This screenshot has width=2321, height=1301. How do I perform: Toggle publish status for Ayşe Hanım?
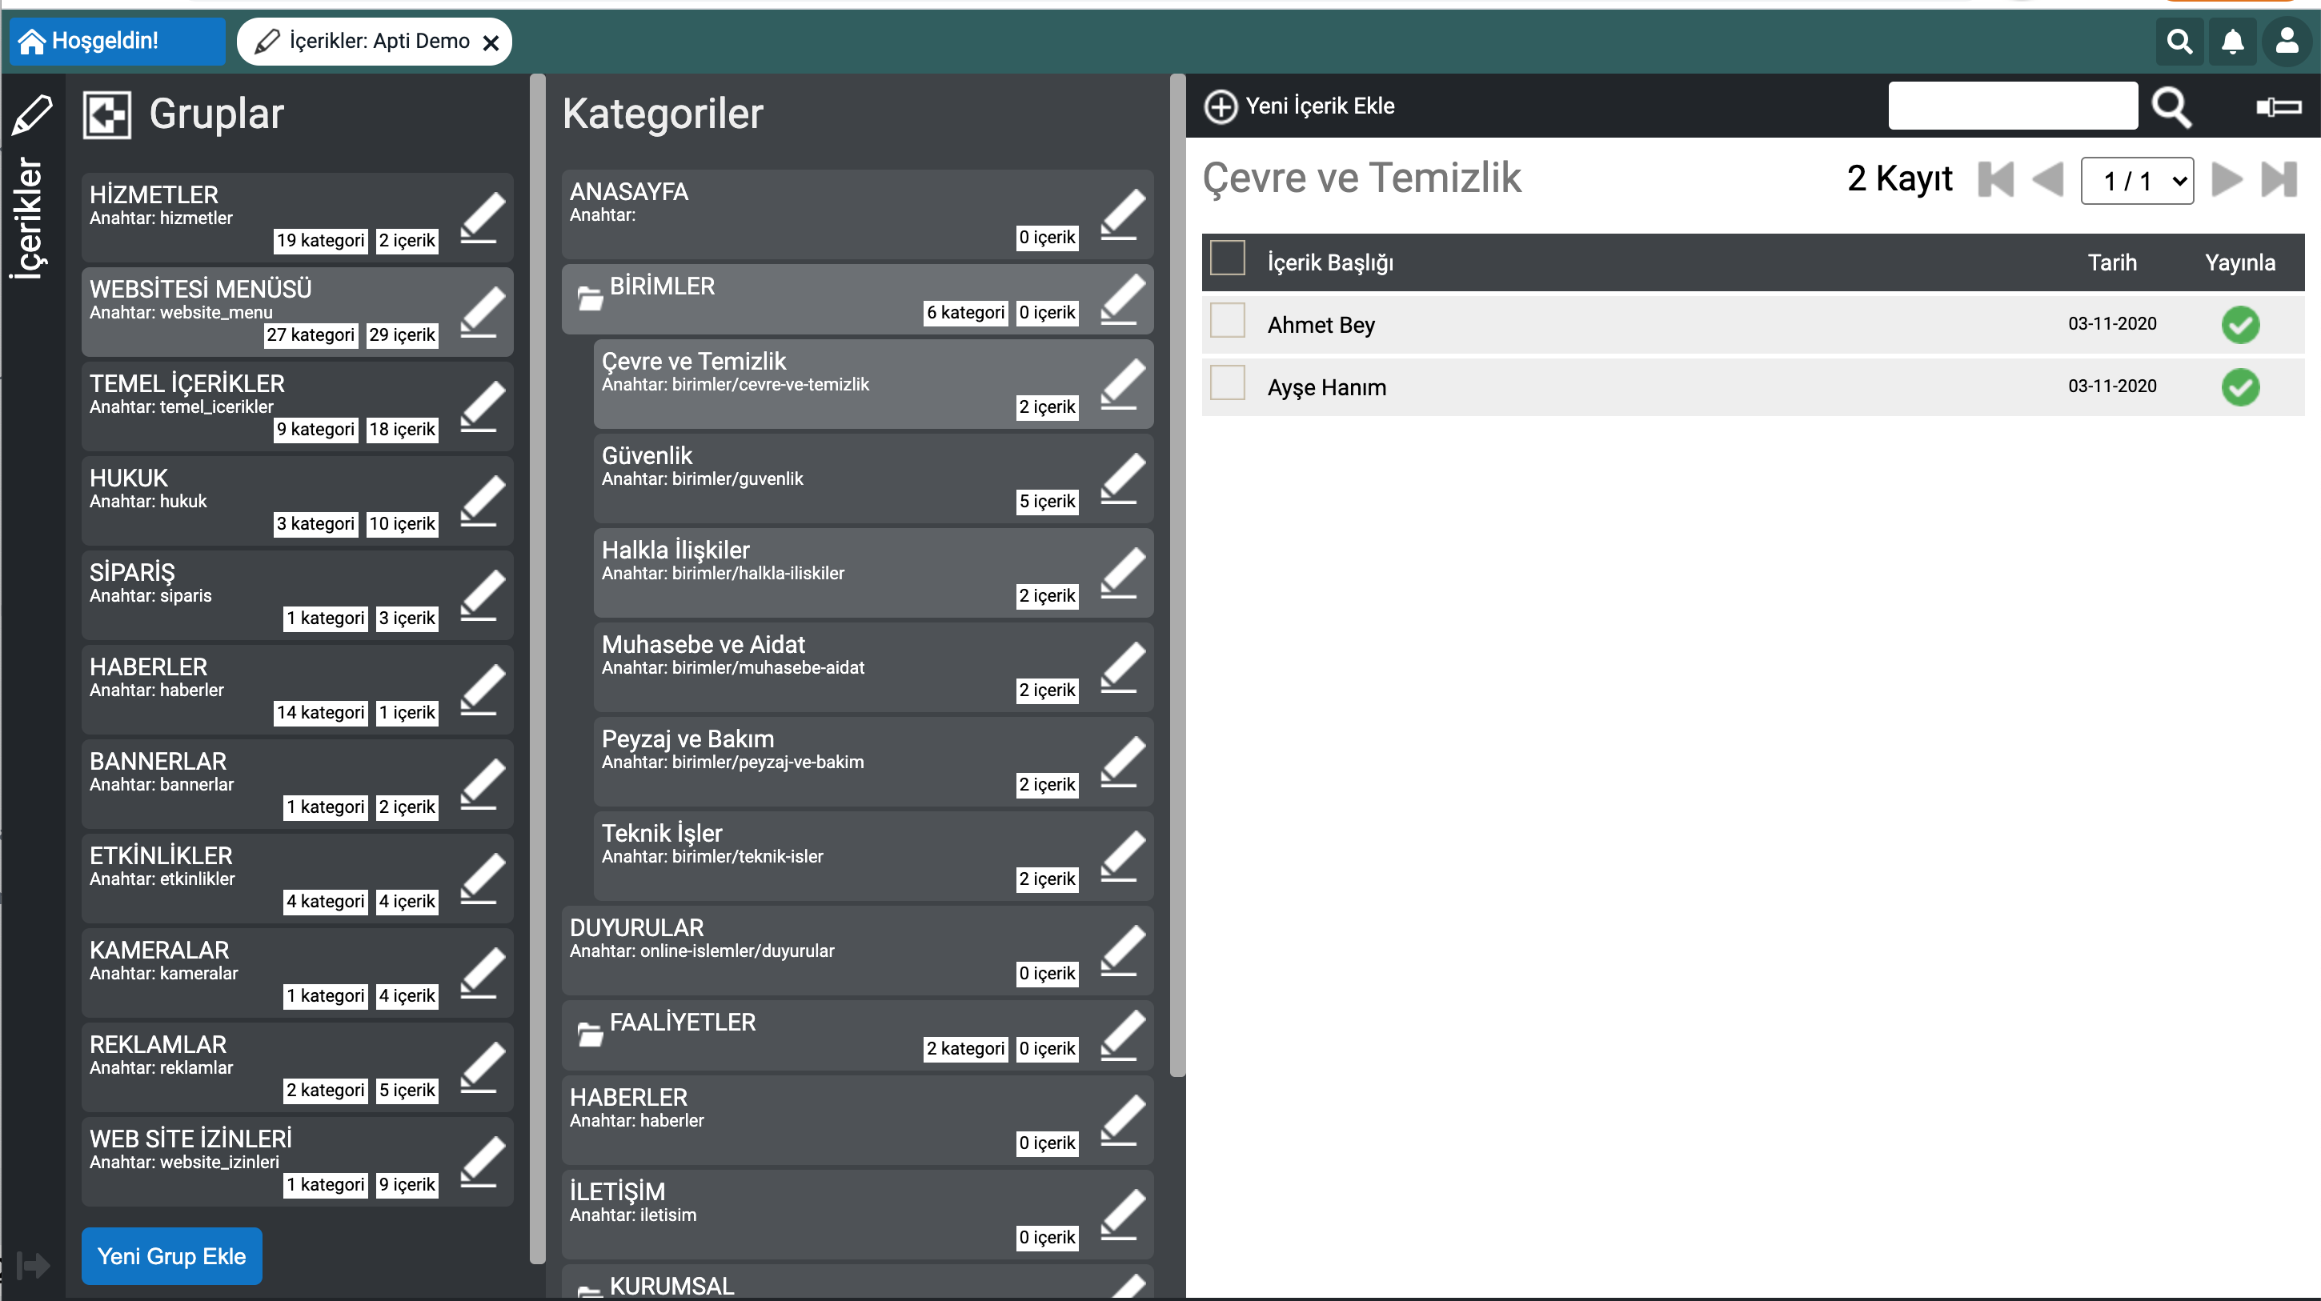click(x=2240, y=387)
